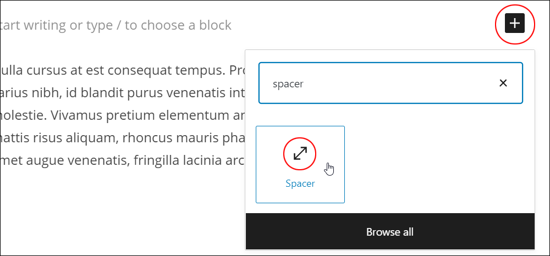This screenshot has height=256, width=550.
Task: Clear the search with the X icon
Action: (x=503, y=83)
